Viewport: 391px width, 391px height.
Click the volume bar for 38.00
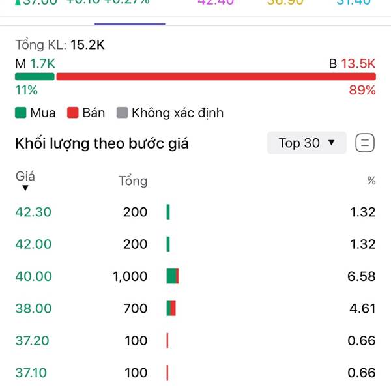point(171,308)
